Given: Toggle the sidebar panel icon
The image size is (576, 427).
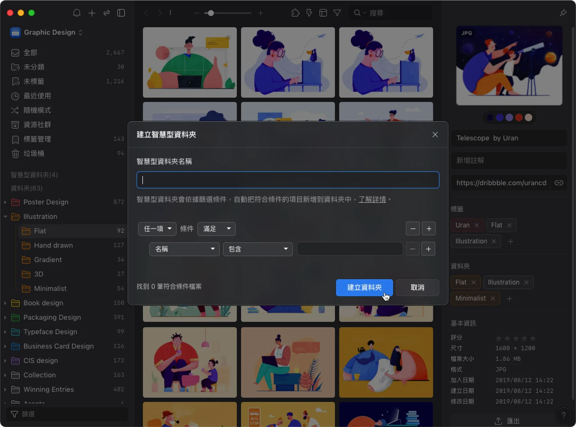Looking at the screenshot, I should coord(121,13).
